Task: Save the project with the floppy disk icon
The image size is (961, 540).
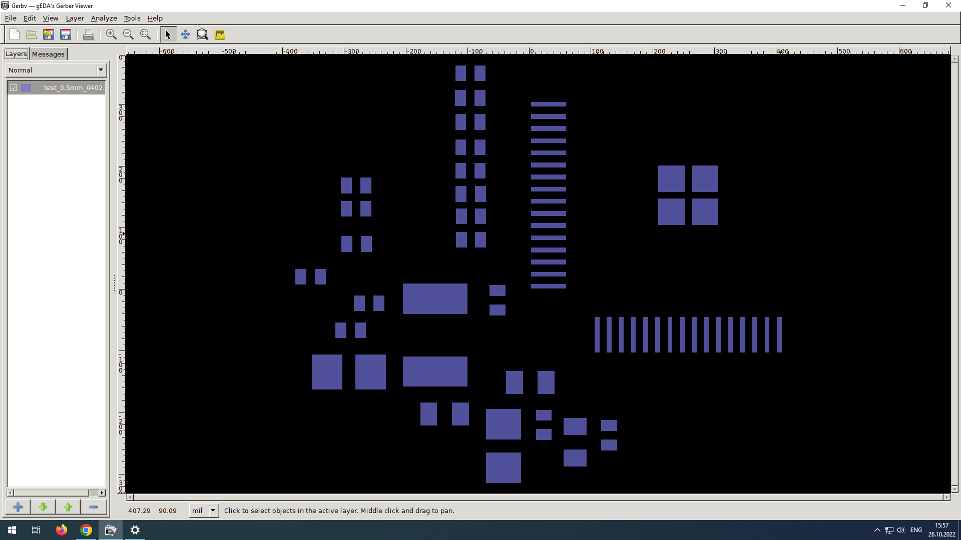Action: (x=66, y=34)
